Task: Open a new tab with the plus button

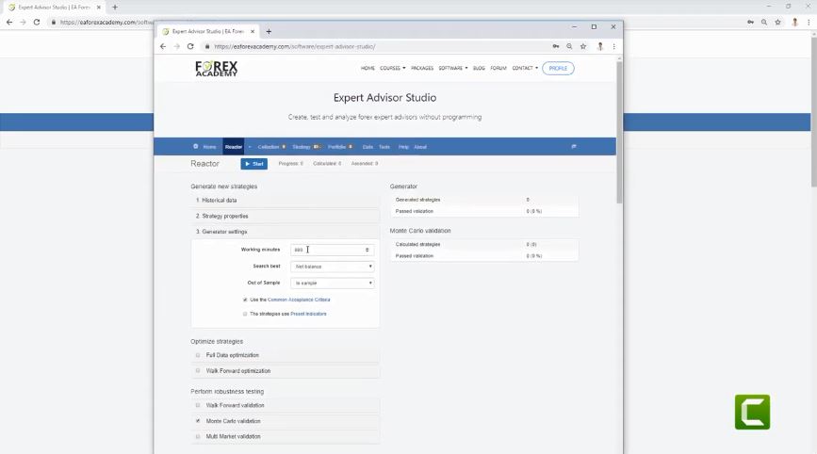Action: pyautogui.click(x=269, y=31)
